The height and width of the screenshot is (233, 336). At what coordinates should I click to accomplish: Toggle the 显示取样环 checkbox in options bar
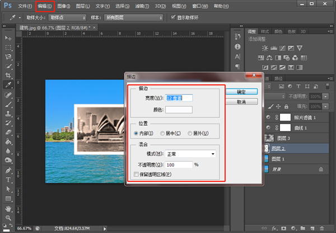click(x=172, y=17)
